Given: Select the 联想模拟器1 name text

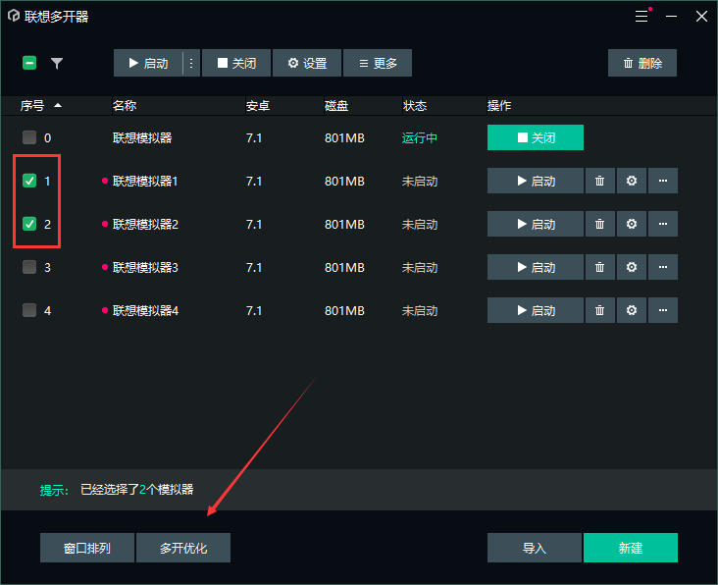Looking at the screenshot, I should pos(145,182).
